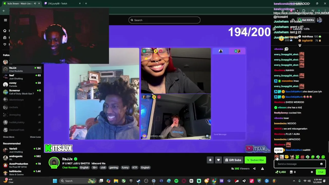Image resolution: width=329 pixels, height=185 pixels.
Task: View channel points balance 5,450
Action: coord(281,172)
